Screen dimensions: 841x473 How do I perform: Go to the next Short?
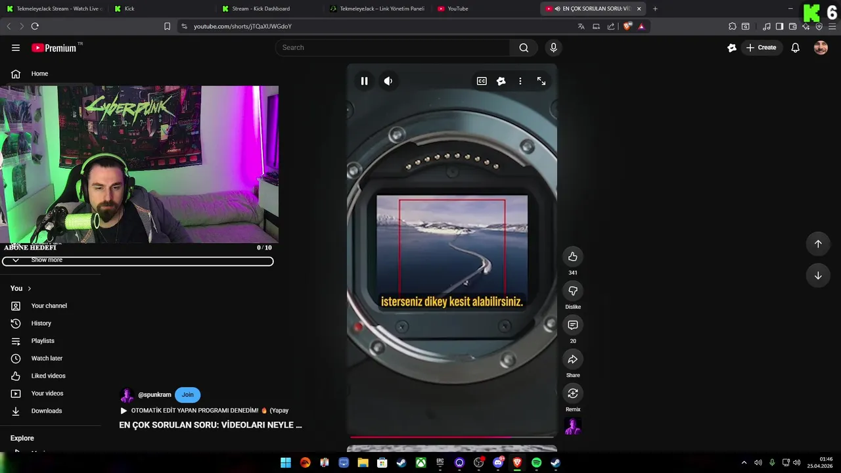click(818, 275)
